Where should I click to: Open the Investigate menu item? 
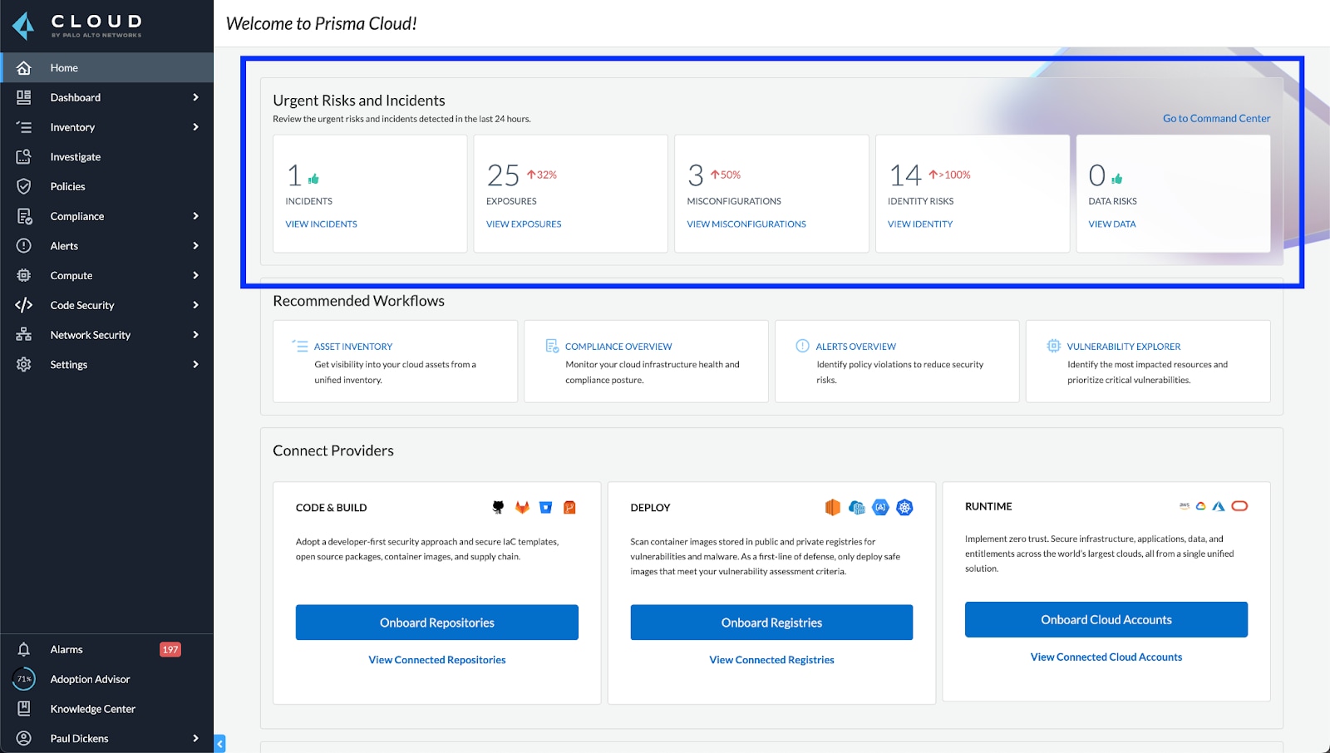106,156
